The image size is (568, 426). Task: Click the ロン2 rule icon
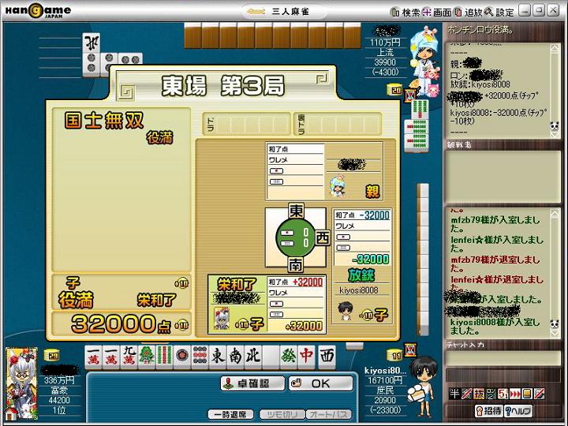(491, 394)
